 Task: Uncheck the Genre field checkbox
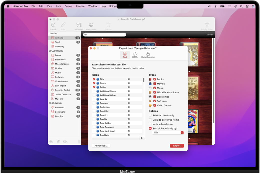point(94,83)
